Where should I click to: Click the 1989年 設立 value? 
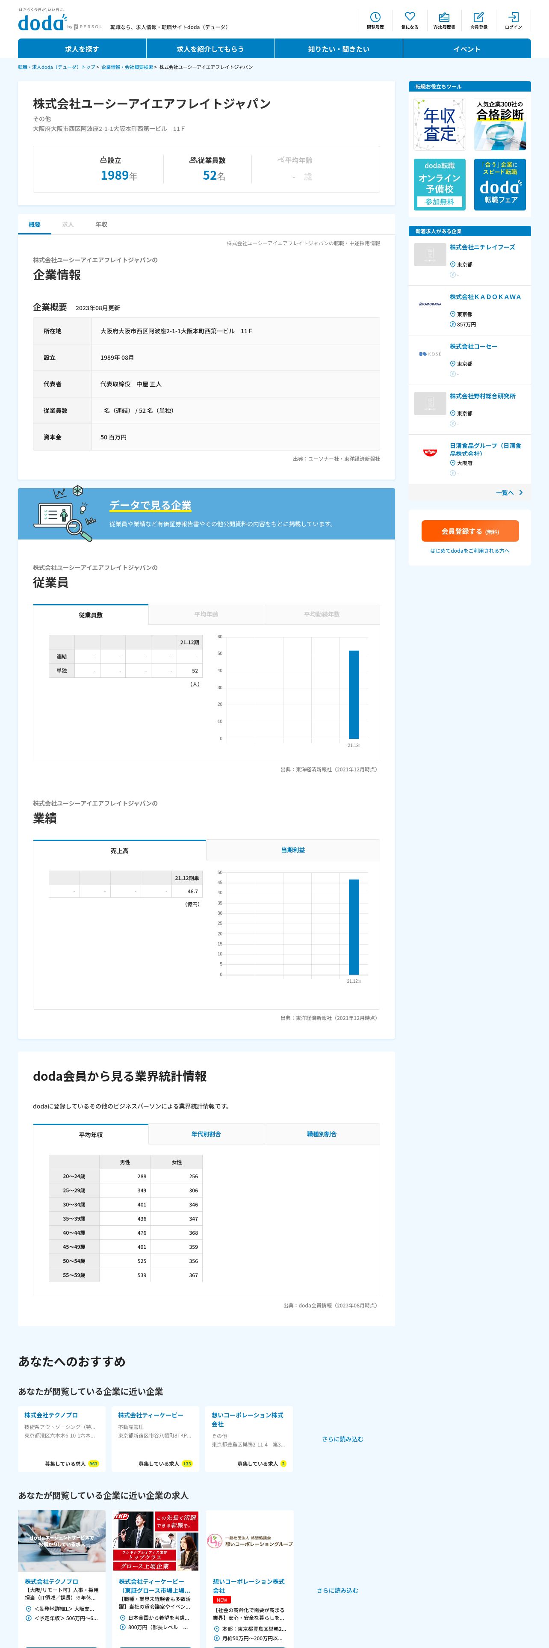click(x=119, y=175)
